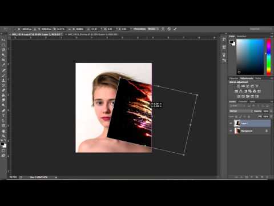Select the Clone Stamp tool
The image size is (274, 206).
3,80
